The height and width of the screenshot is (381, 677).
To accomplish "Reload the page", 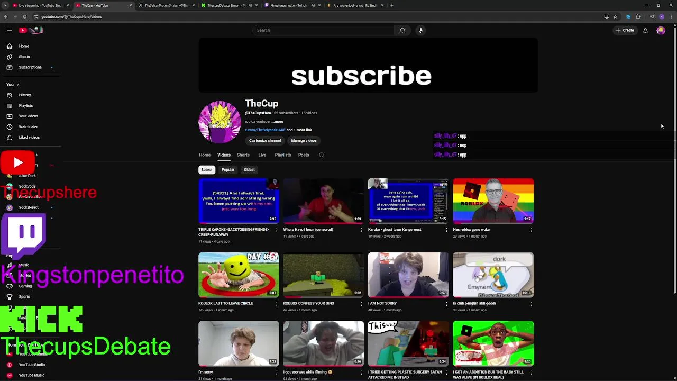I will coord(24,16).
